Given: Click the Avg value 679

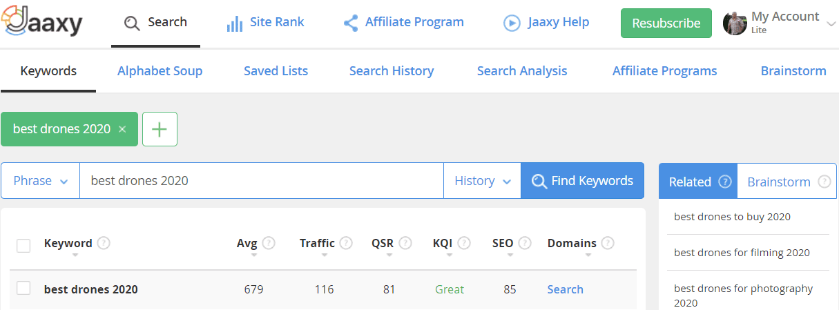Looking at the screenshot, I should (253, 289).
